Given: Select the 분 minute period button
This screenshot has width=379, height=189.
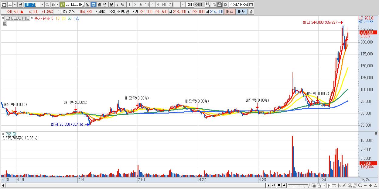Looking at the screenshot, I should point(111,5).
